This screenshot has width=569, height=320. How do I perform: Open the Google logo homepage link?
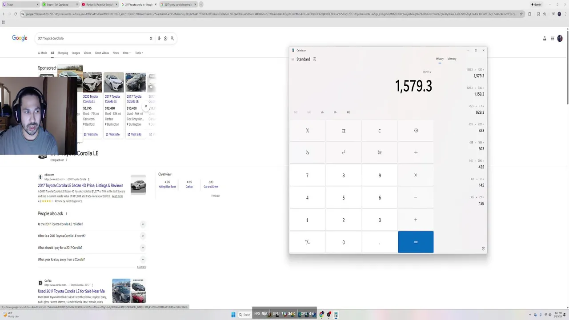coord(20,38)
